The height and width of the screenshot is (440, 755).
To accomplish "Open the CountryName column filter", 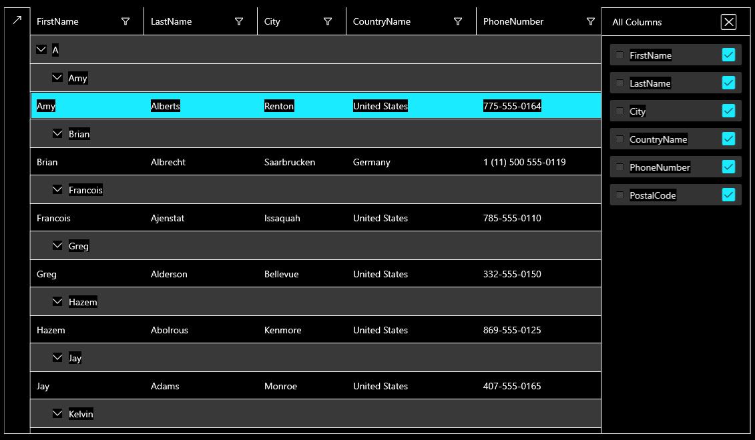I will coord(458,21).
